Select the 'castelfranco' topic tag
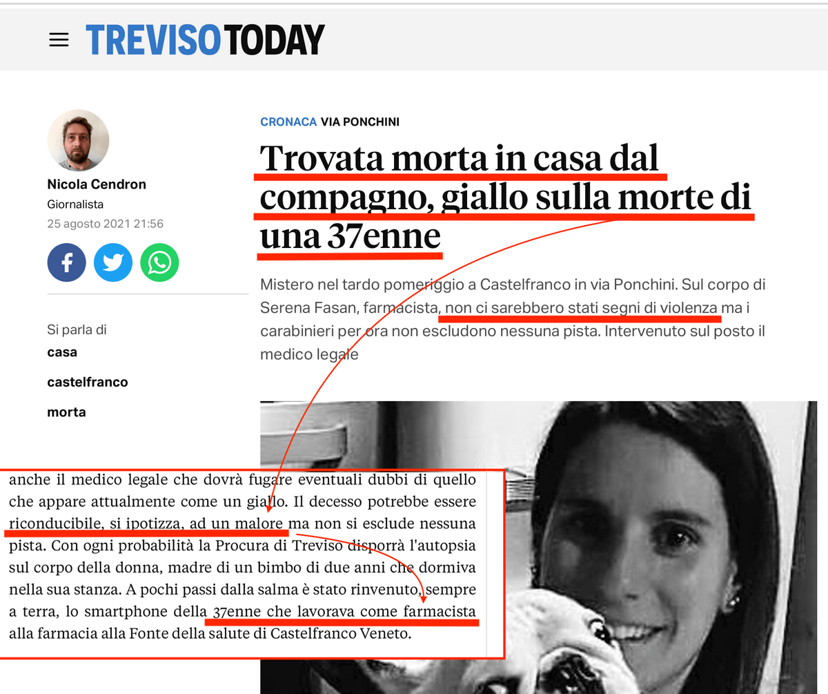 (88, 382)
